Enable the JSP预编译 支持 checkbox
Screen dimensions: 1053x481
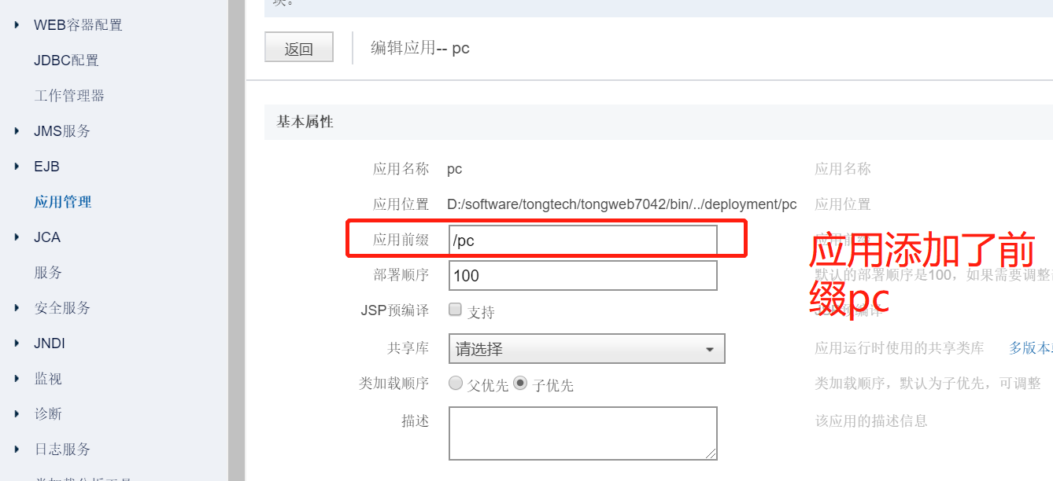pos(455,309)
